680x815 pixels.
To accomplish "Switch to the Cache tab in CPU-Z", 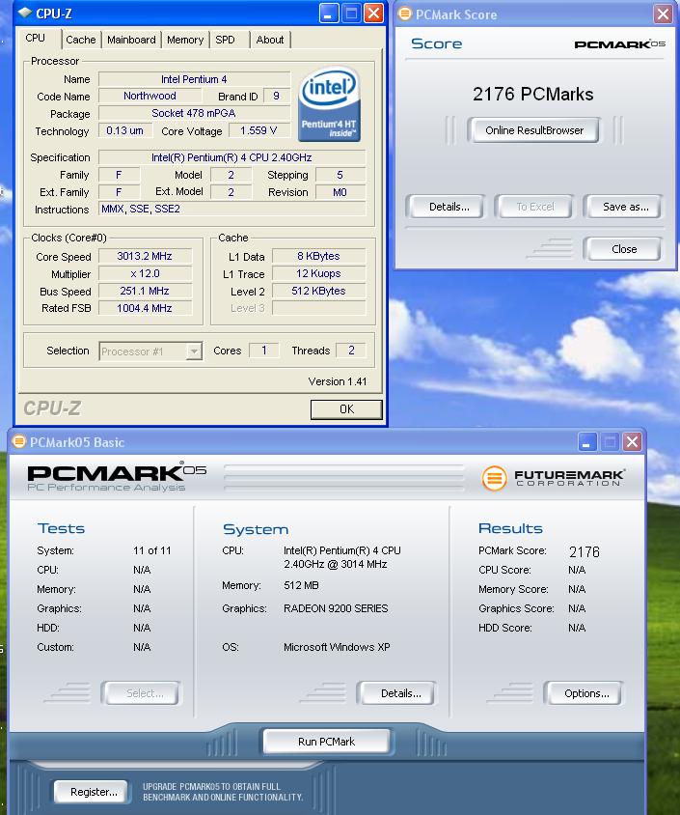I will coord(80,40).
